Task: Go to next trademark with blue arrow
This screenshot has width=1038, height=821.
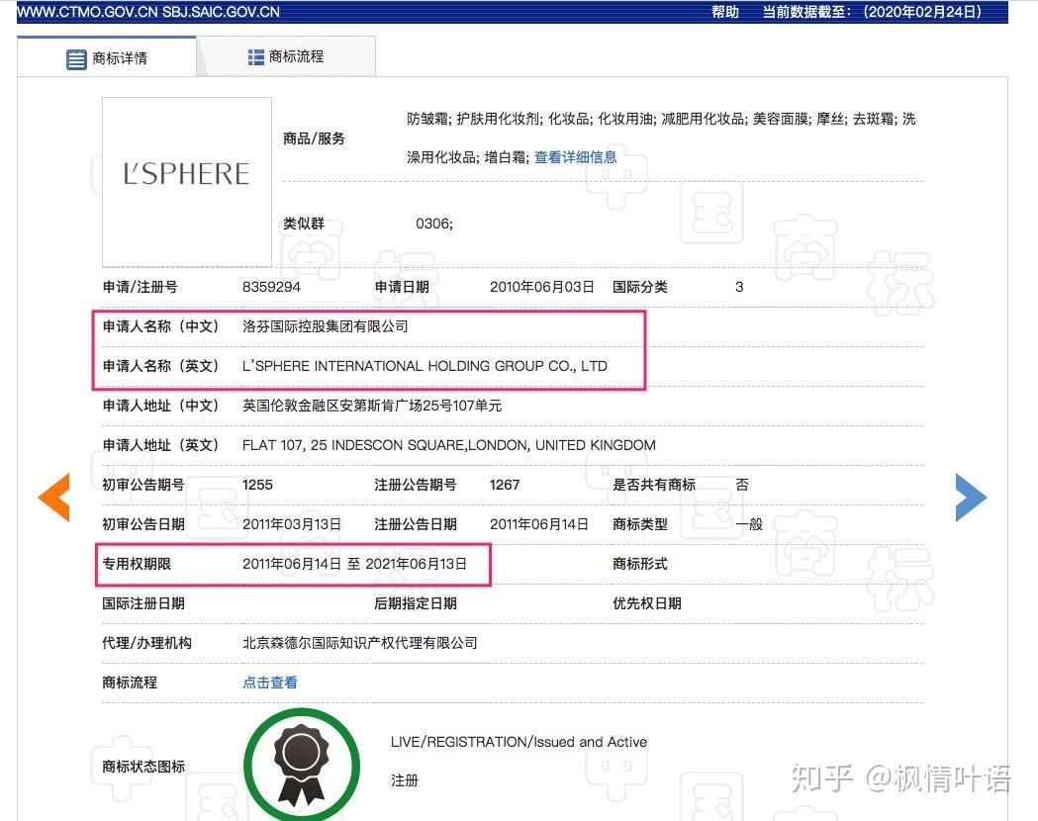Action: click(x=970, y=498)
